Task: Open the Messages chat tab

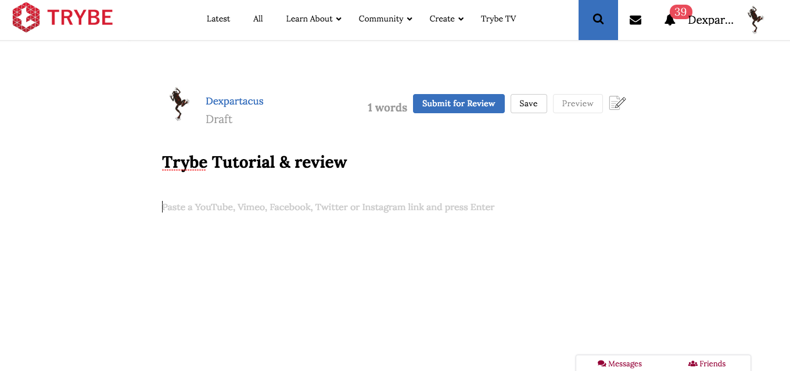Action: coord(620,363)
